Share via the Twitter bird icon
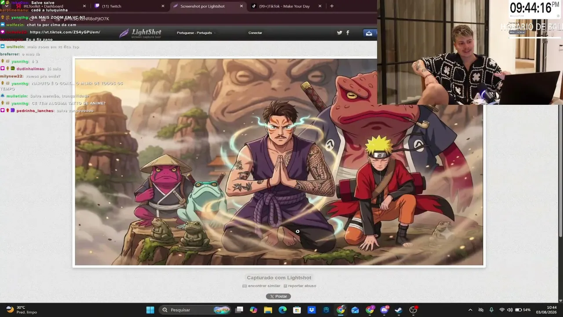563x317 pixels. (x=340, y=33)
